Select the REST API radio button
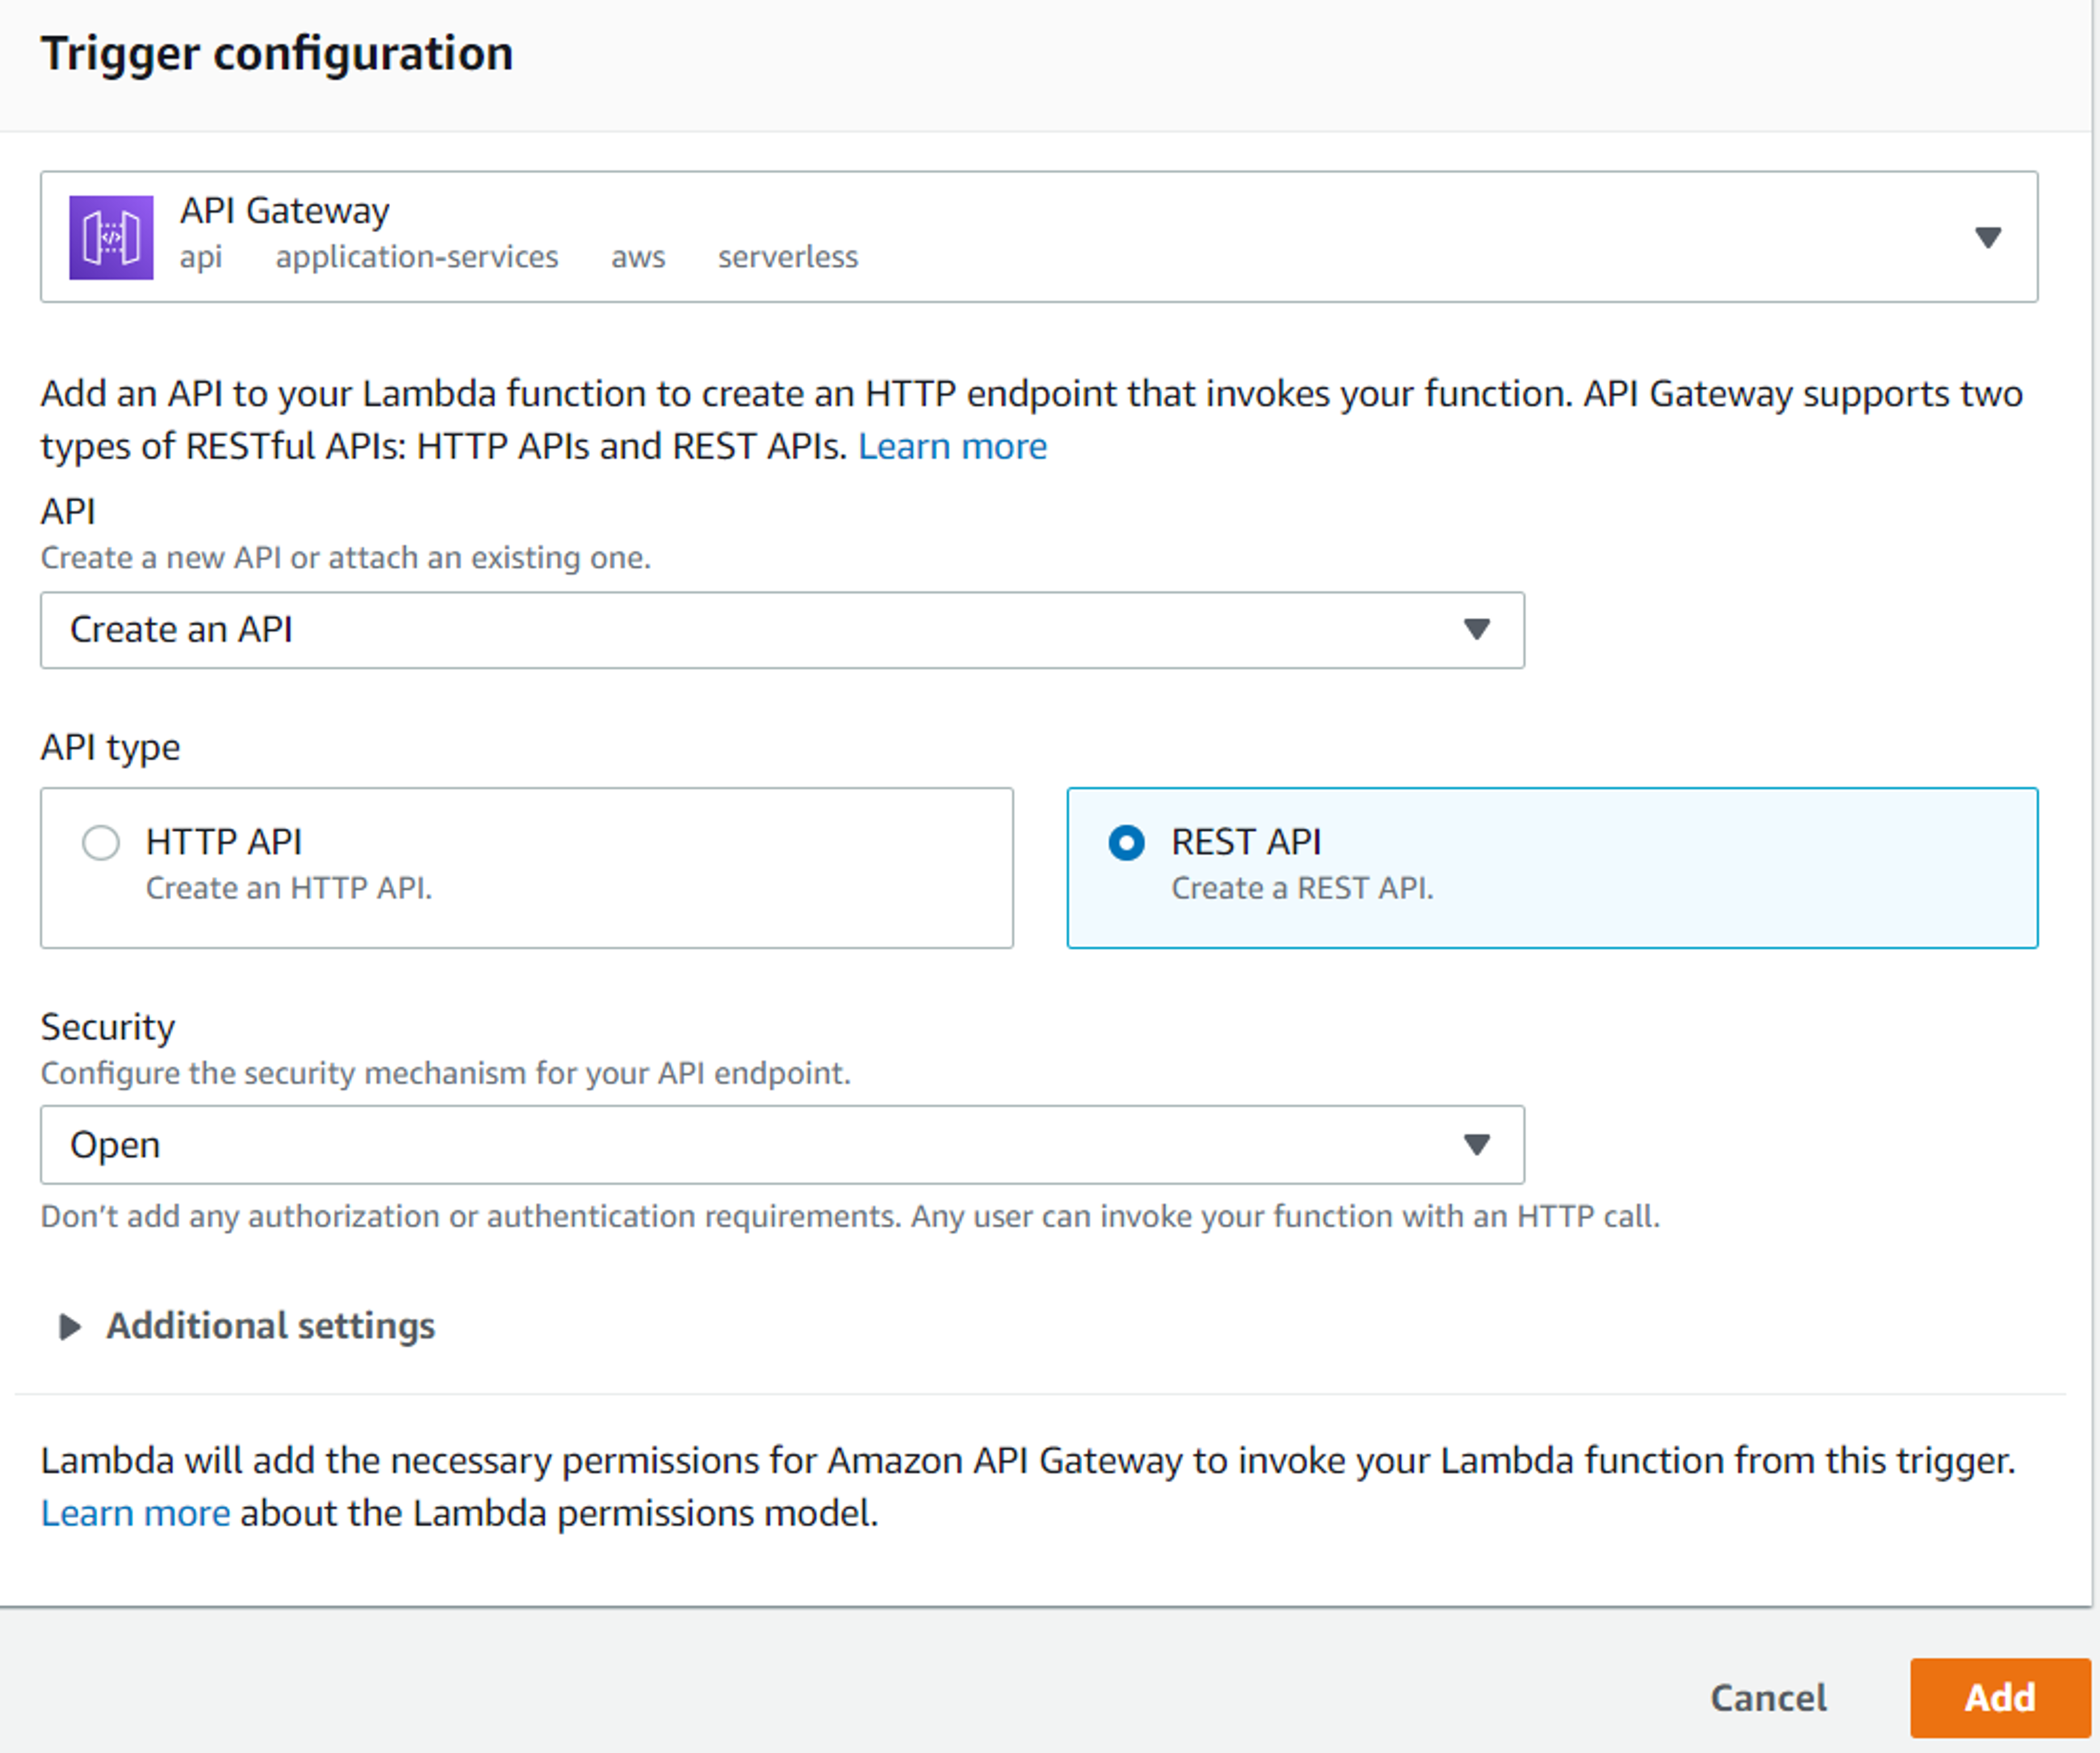The height and width of the screenshot is (1753, 2100). point(1126,843)
